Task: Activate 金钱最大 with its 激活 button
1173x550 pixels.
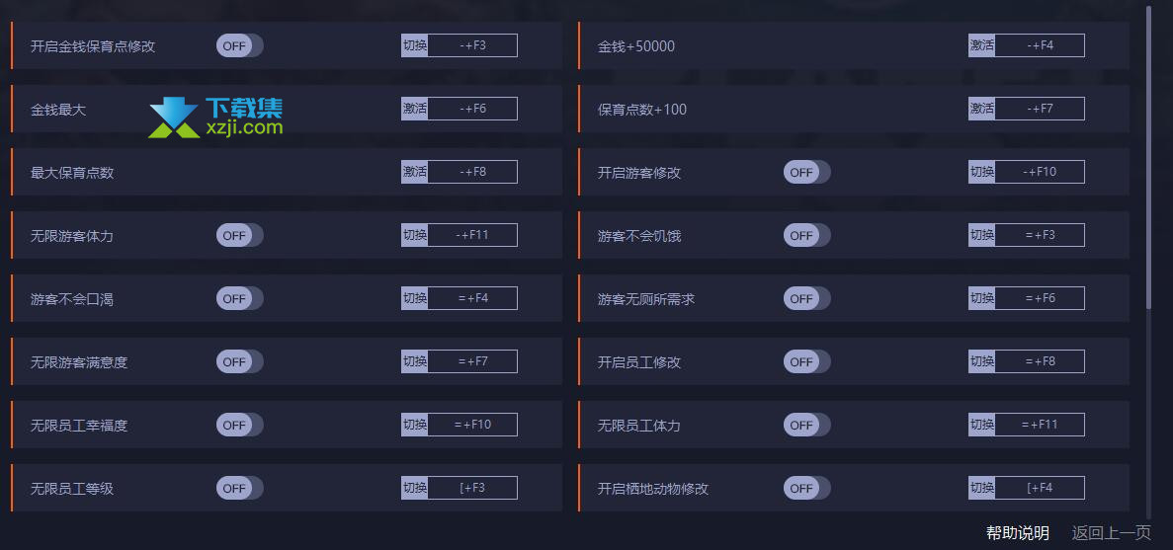Action: point(415,109)
